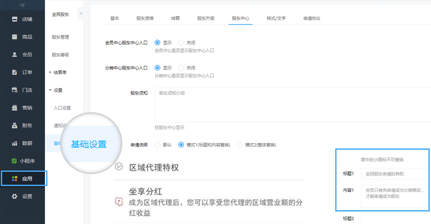Screen dimensions: 431x224
Task: Open the 订单 orders icon
Action: click(x=15, y=72)
